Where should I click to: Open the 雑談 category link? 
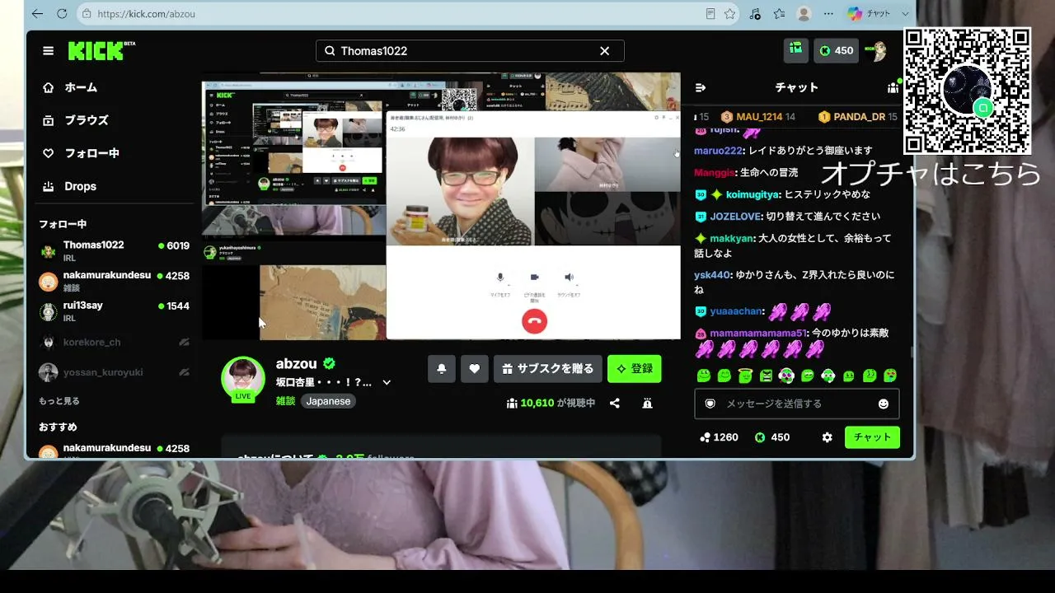point(285,401)
